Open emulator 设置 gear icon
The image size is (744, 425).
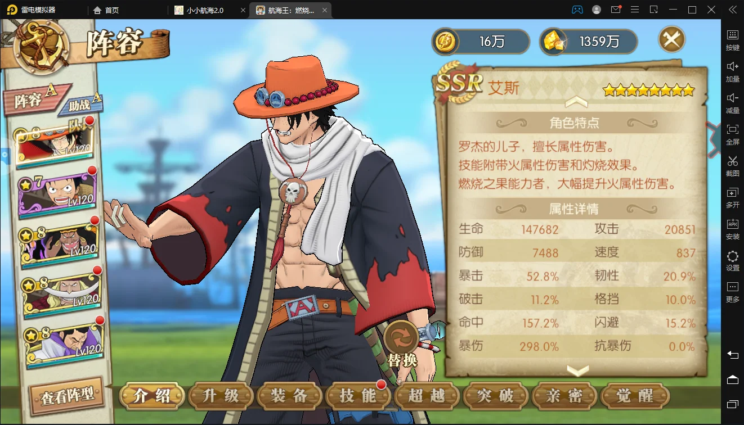732,260
